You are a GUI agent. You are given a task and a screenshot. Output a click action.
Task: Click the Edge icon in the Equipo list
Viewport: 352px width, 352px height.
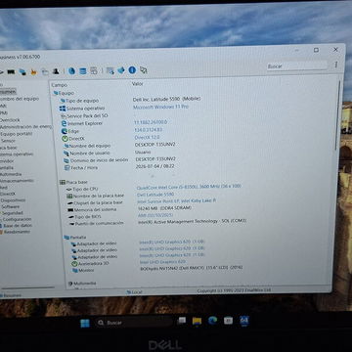coord(65,131)
